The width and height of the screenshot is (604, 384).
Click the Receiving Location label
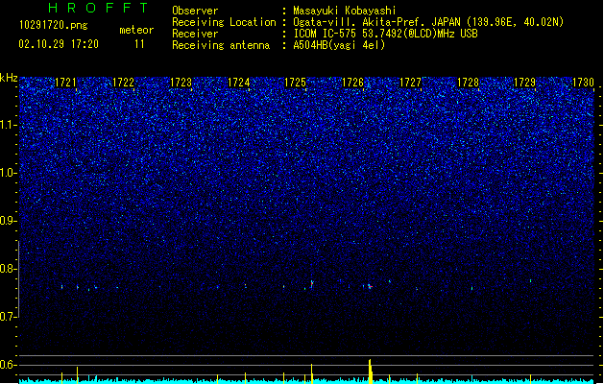[x=224, y=22]
